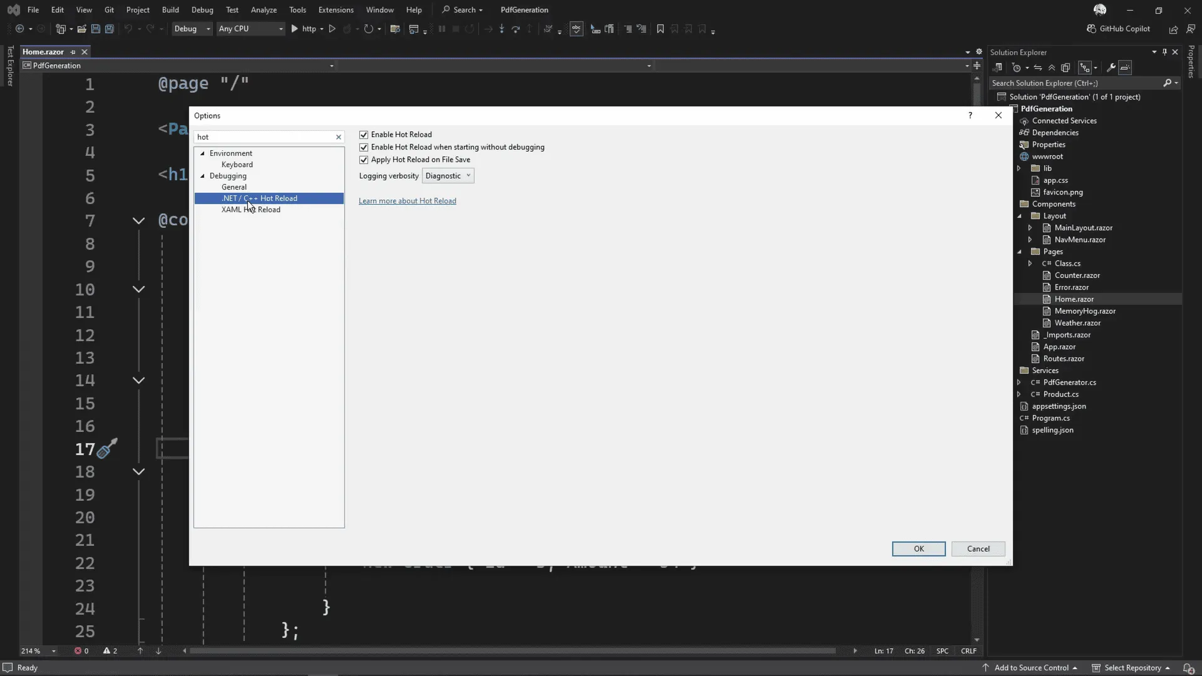Click the Comment Out Lines toolbar icon

628,29
